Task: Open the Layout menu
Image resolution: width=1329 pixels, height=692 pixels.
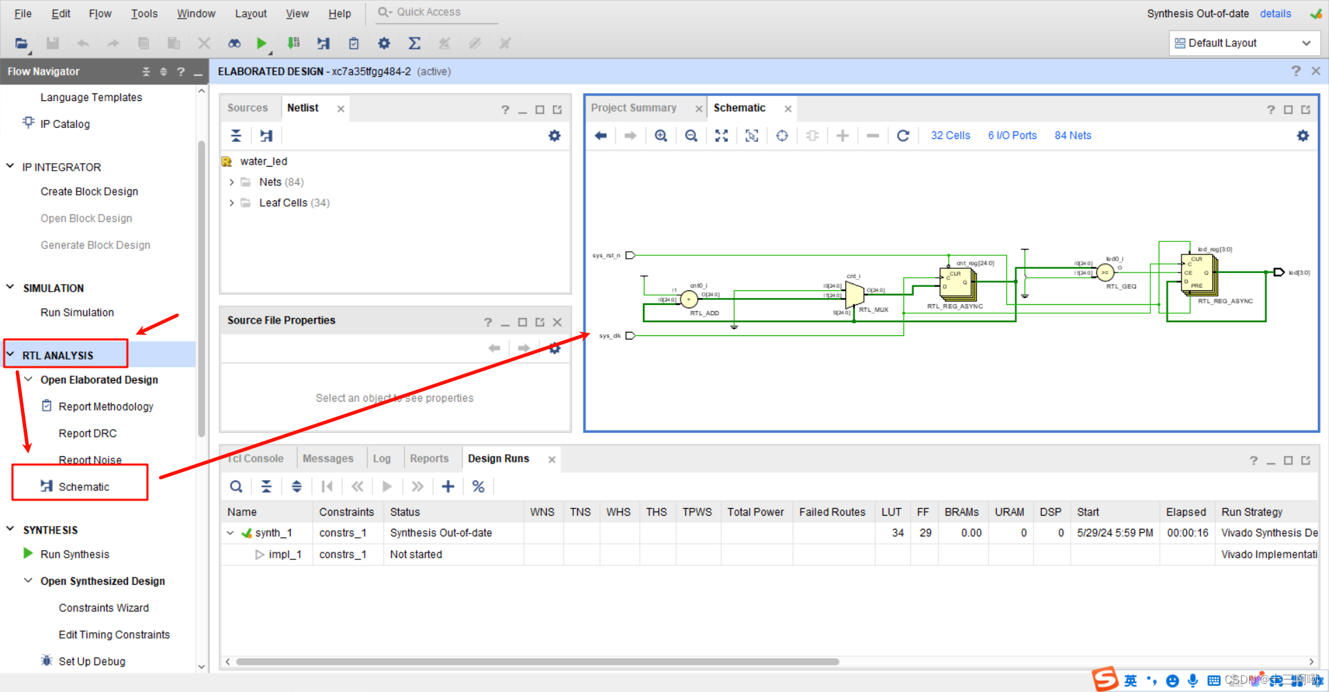Action: [251, 13]
